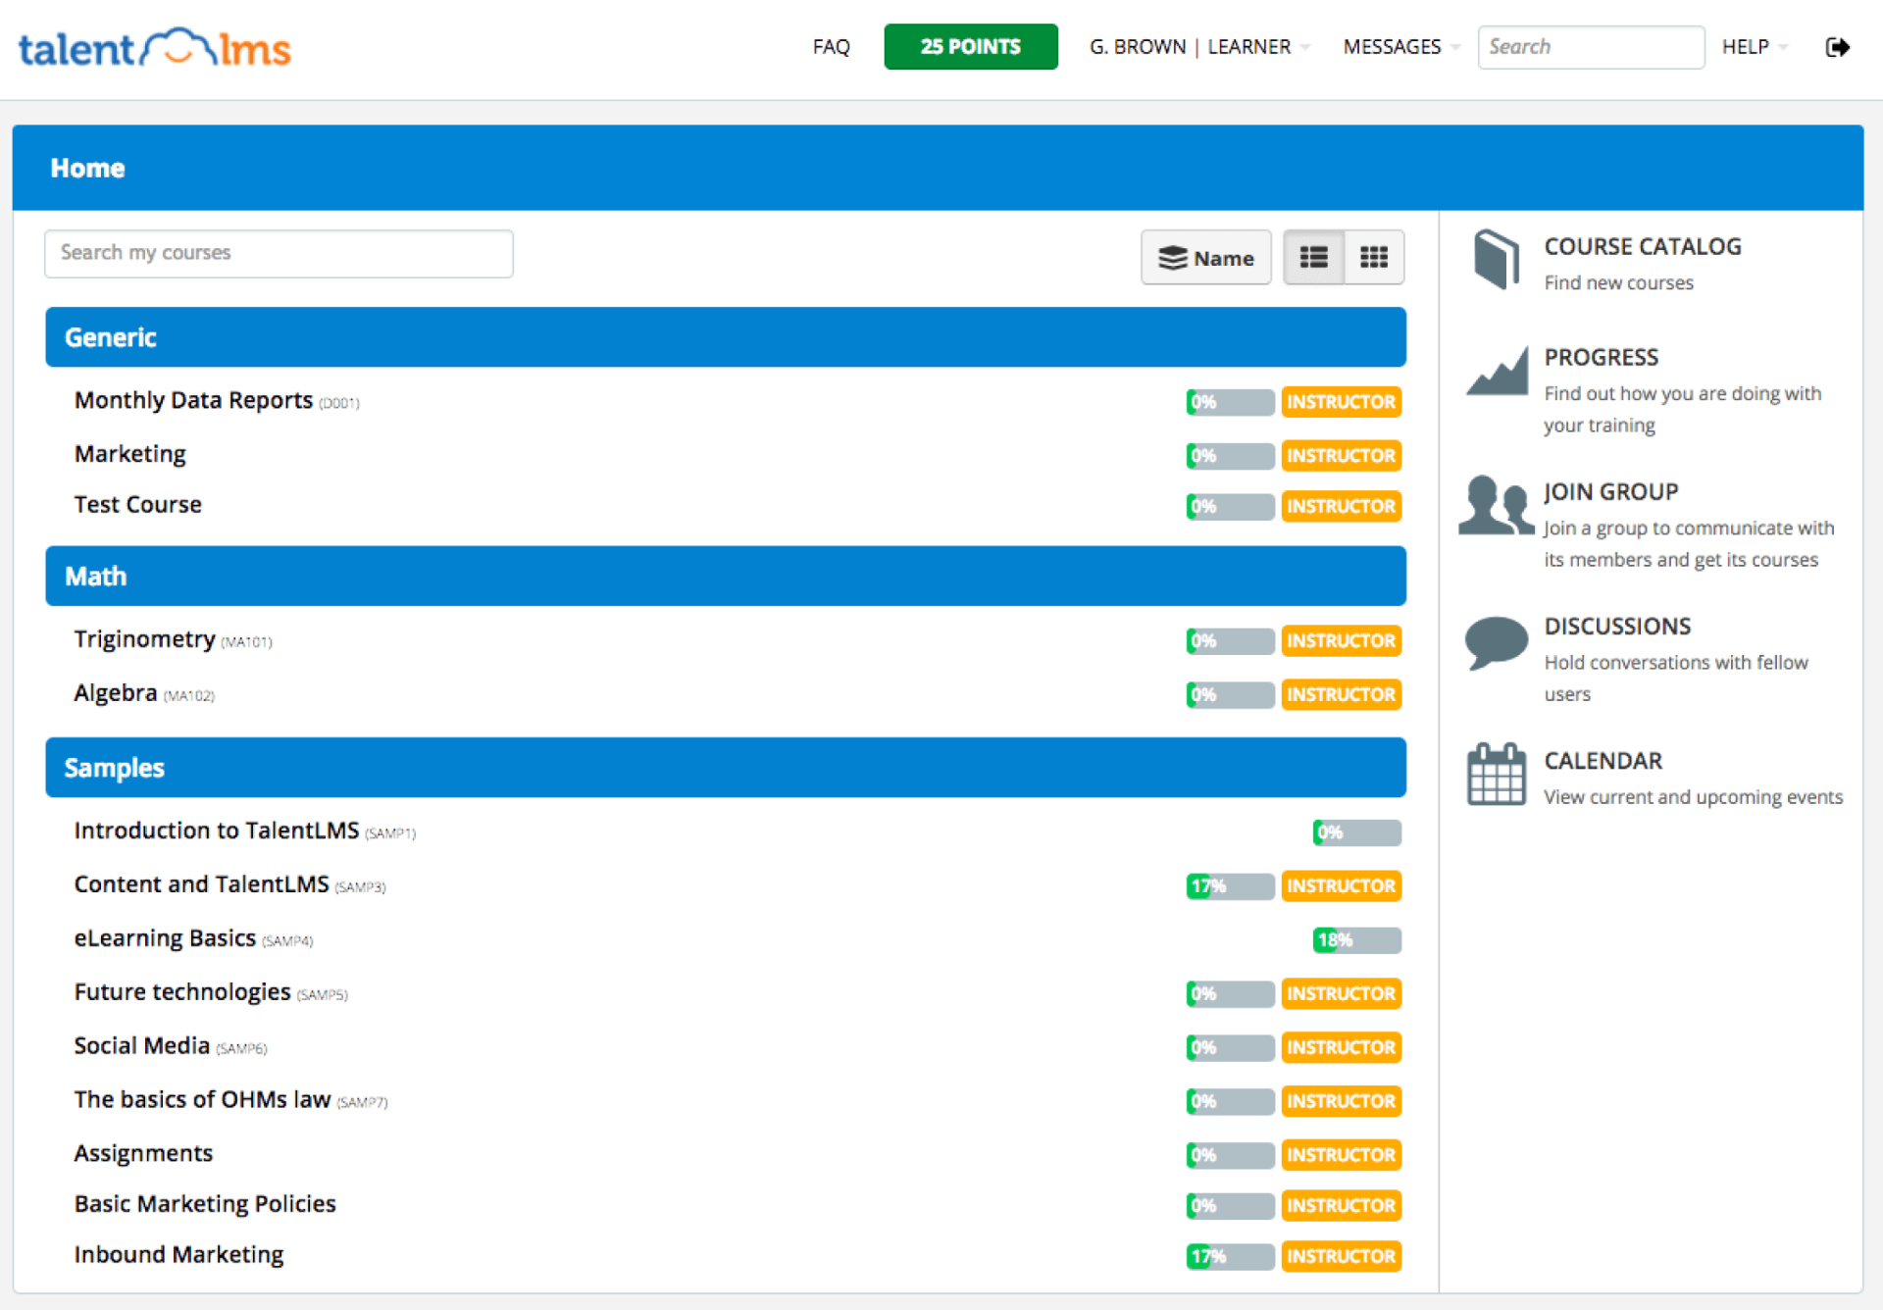Click the Join Group people icon
This screenshot has width=1883, height=1310.
click(1496, 505)
